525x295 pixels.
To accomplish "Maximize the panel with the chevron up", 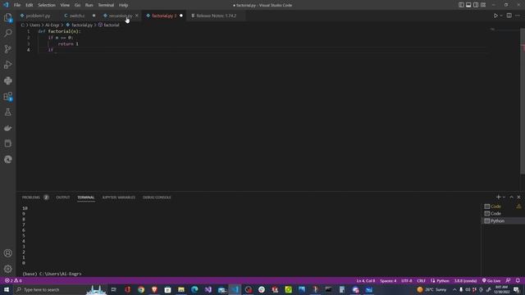I will pos(511,197).
